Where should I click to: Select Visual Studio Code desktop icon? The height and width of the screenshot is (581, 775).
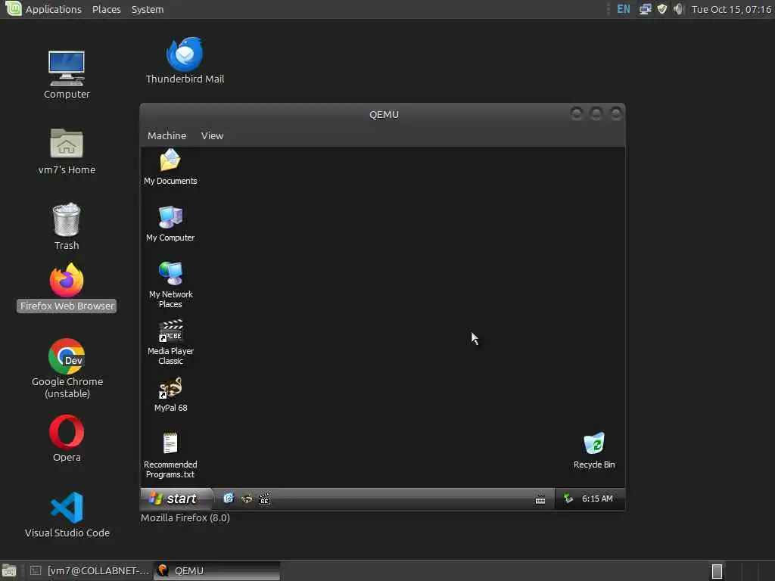(x=67, y=514)
